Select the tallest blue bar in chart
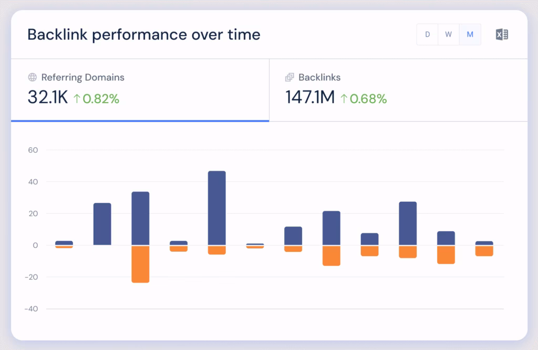The image size is (538, 350). pos(217,208)
